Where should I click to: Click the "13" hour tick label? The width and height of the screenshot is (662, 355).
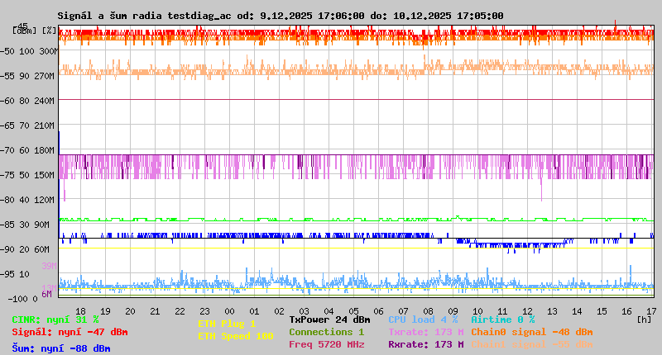tap(552, 311)
